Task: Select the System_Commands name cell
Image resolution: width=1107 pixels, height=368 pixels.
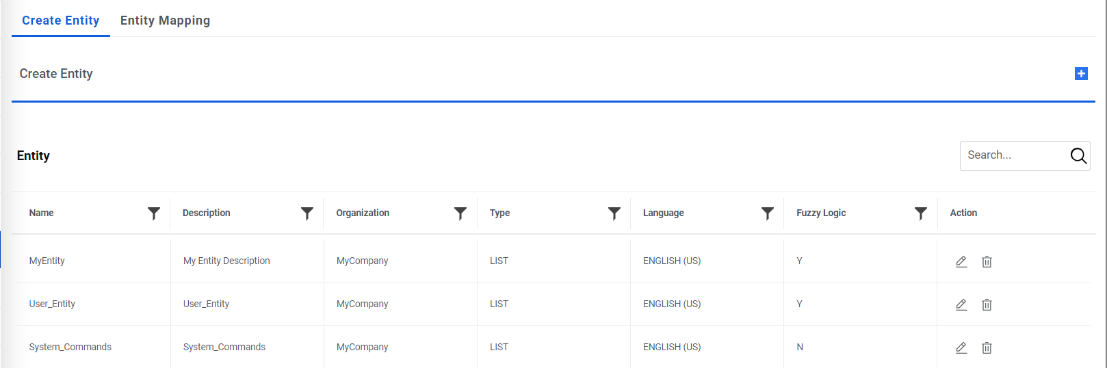Action: 70,347
